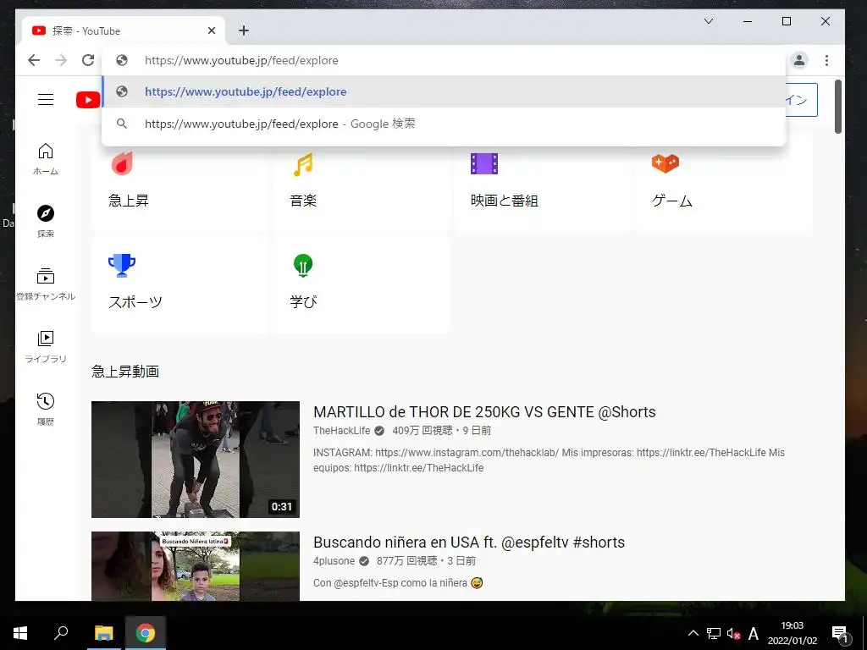Screen dimensions: 867x650
Task: Open the Chrome profile avatar icon
Action: (x=799, y=60)
